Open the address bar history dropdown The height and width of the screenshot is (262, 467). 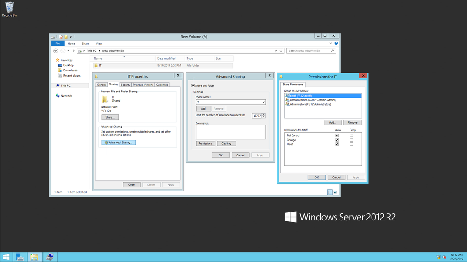(276, 51)
